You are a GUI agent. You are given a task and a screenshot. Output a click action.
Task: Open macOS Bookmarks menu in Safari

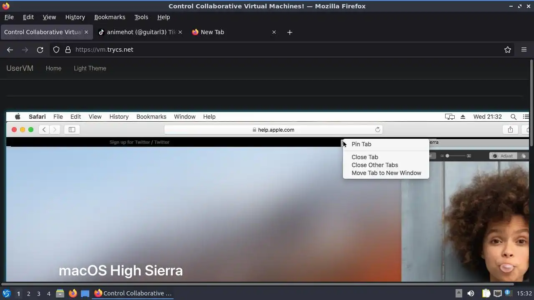pyautogui.click(x=151, y=117)
